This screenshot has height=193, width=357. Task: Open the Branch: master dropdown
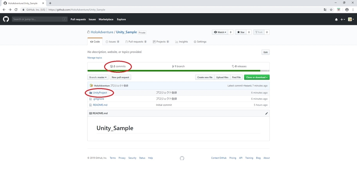coord(98,77)
